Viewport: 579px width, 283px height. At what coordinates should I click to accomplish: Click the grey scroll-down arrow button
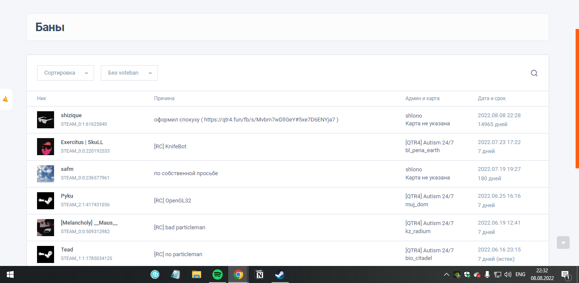click(563, 243)
